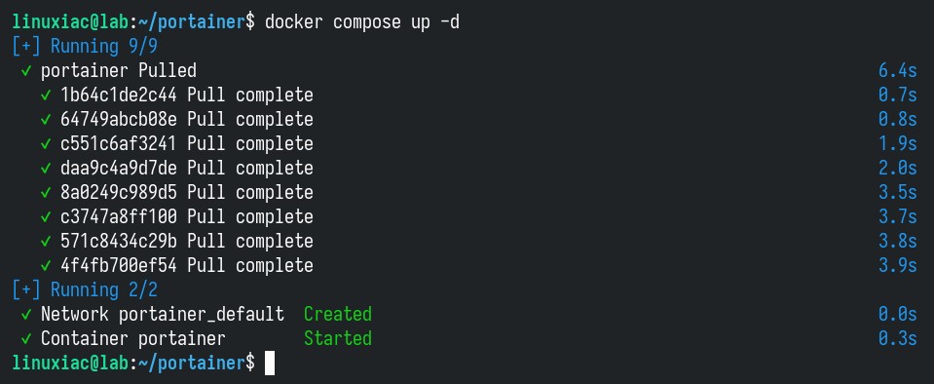This screenshot has width=934, height=384.
Task: Click the [+] Running 9/9 indicator
Action: coord(85,47)
